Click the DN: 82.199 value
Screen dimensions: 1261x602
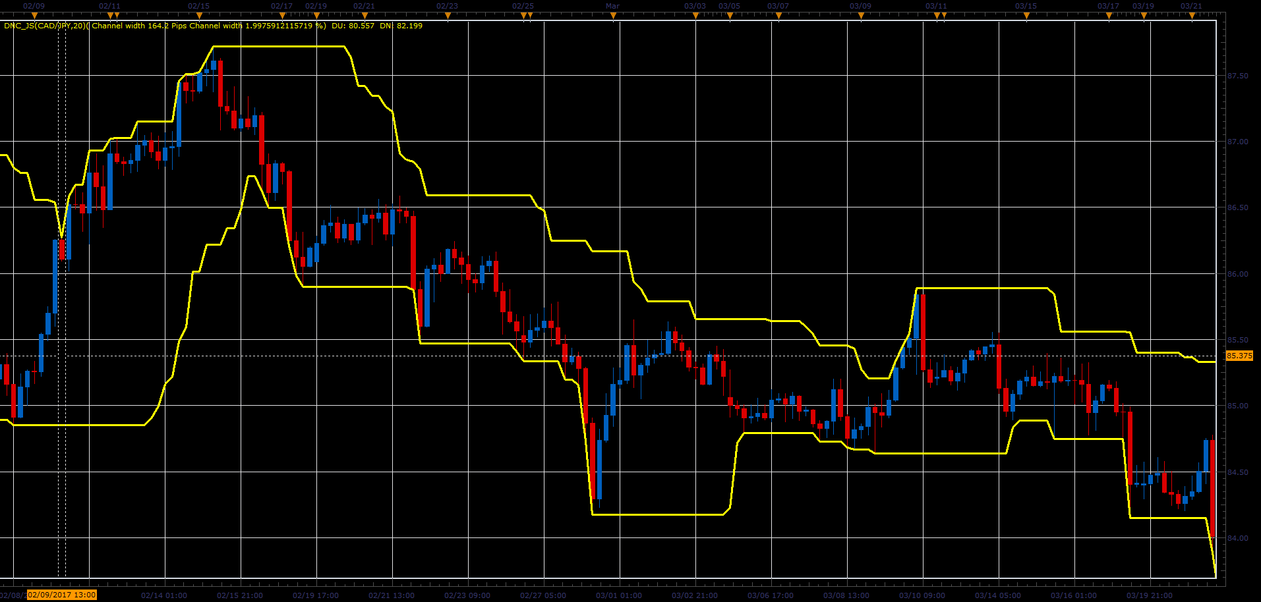click(401, 26)
